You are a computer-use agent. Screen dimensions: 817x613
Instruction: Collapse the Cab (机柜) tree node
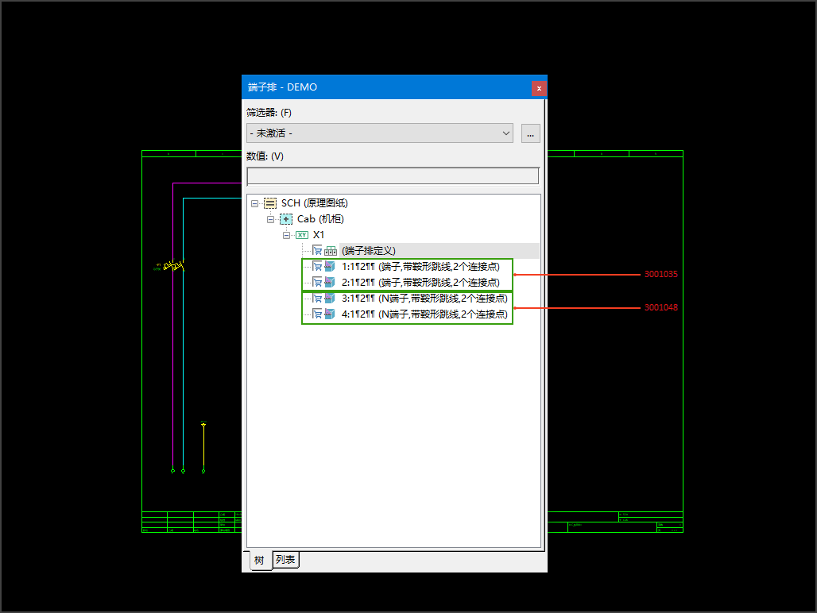pos(270,220)
